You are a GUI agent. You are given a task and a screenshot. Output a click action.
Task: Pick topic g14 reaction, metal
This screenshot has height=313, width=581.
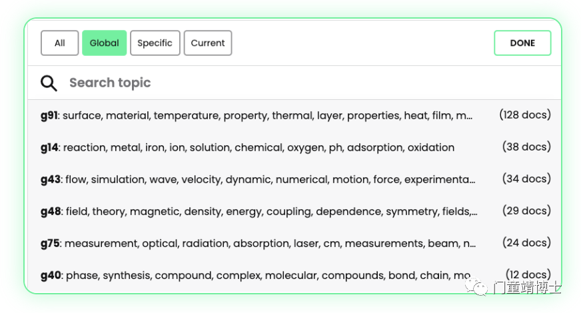[x=247, y=148]
